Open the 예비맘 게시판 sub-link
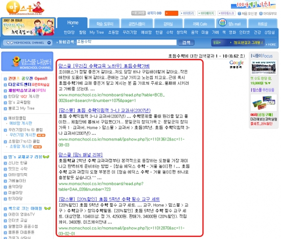The image size is (281, 239). (20, 123)
